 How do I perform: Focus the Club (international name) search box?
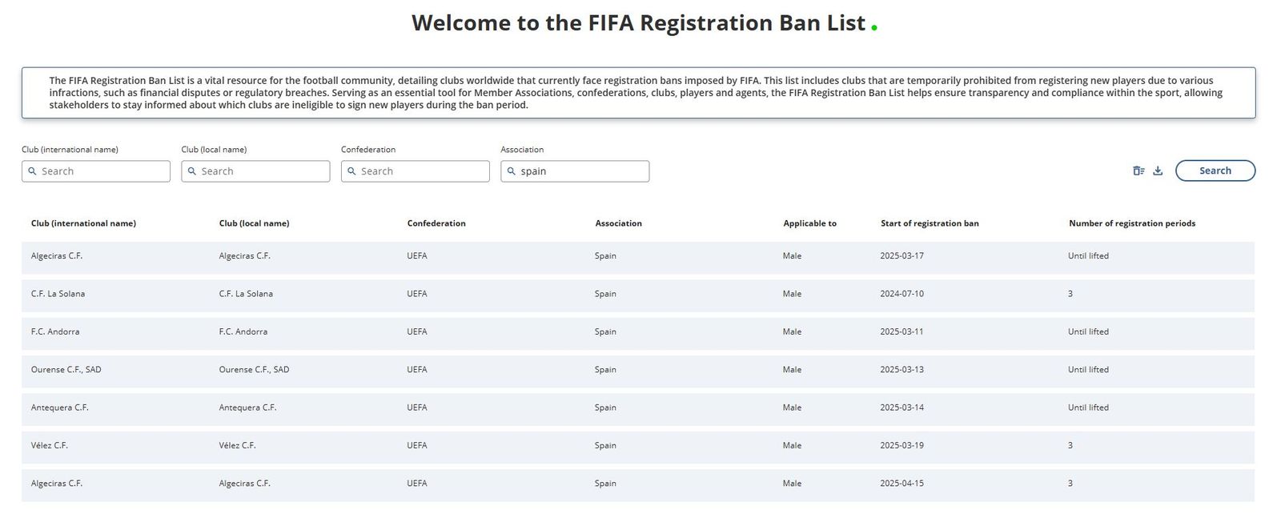pyautogui.click(x=96, y=171)
